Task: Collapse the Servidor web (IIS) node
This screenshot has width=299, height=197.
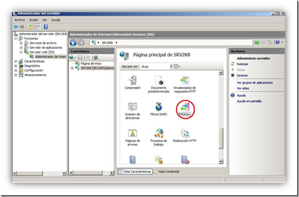Action: click(x=21, y=52)
